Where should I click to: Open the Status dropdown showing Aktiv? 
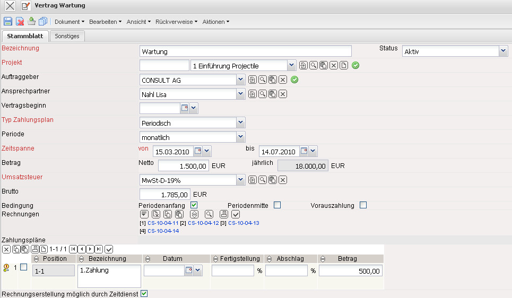503,51
